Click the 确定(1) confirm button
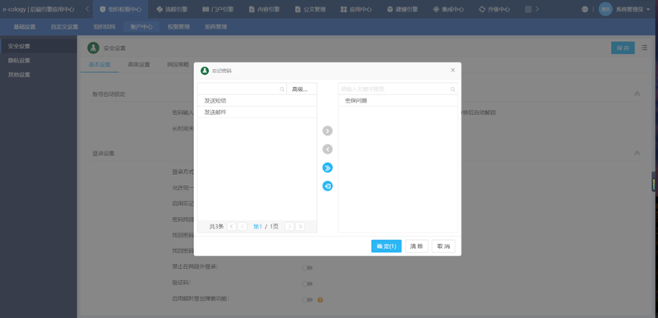This screenshot has width=658, height=318. (x=387, y=247)
